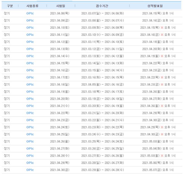Open the OPIc link for exam date 2021.04.12(월)
This screenshot has width=185, height=176.
30,42
